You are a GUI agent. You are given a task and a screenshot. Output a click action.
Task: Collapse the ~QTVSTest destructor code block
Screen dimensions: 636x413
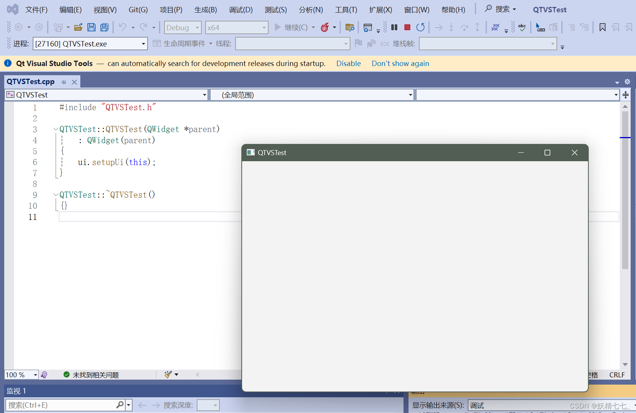point(56,195)
